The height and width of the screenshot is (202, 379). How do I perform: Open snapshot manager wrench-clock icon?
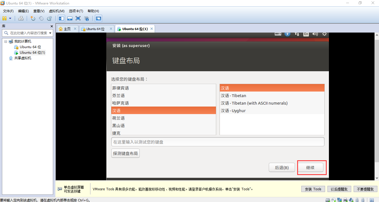[50, 18]
